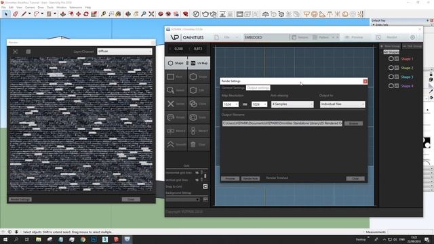The height and width of the screenshot is (244, 434).
Task: Click the Mirror Y tool in Omnitiles
Action: (x=199, y=131)
